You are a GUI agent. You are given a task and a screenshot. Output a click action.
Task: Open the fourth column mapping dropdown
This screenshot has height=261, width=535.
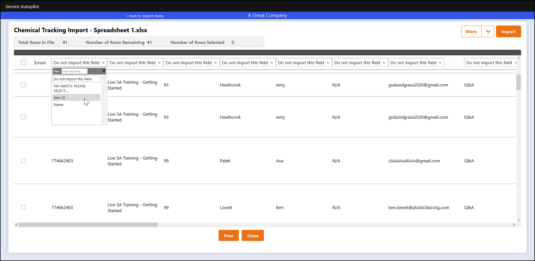click(247, 63)
